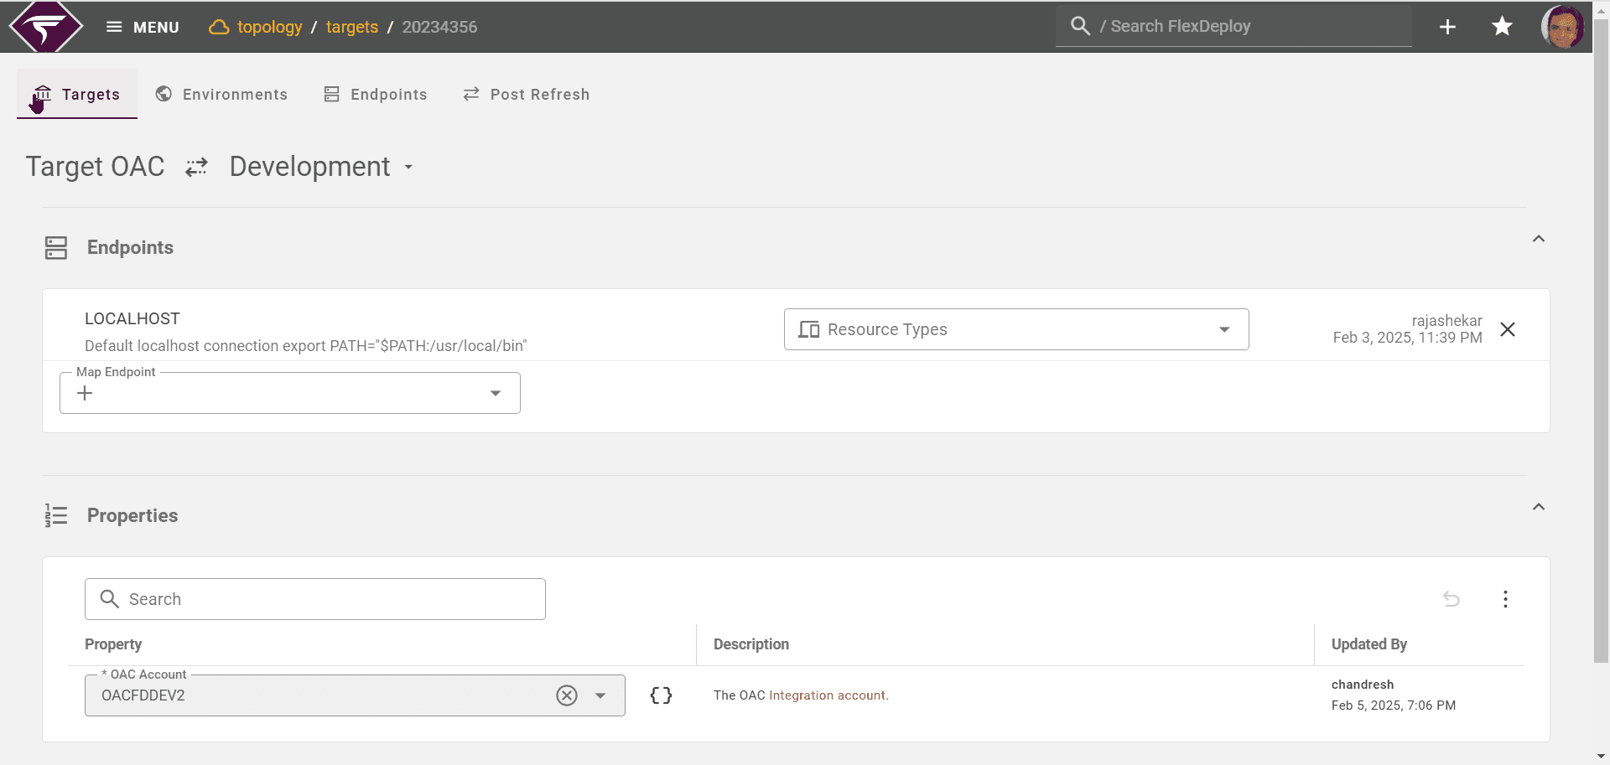This screenshot has width=1610, height=765.
Task: Click the scrollbar down arrow
Action: (x=1601, y=757)
